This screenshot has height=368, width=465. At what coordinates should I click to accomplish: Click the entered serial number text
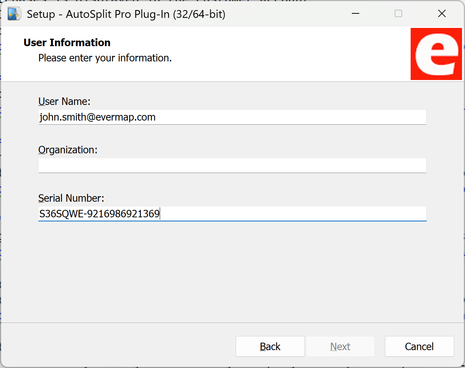point(99,214)
